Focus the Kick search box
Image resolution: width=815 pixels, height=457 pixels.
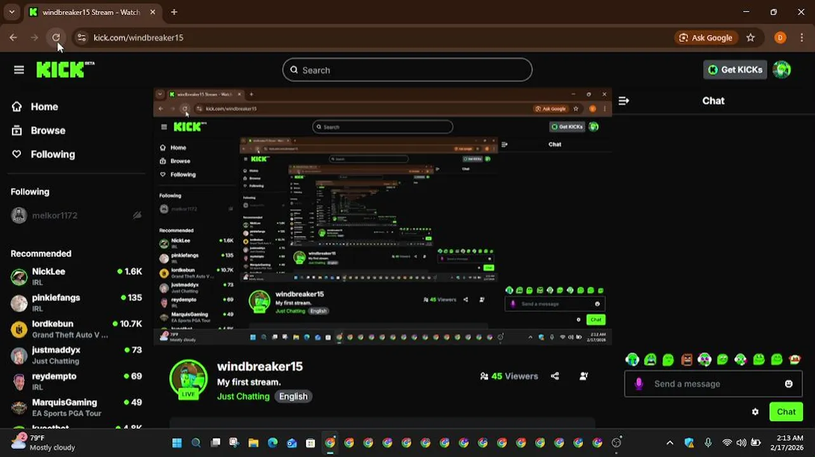pos(407,70)
